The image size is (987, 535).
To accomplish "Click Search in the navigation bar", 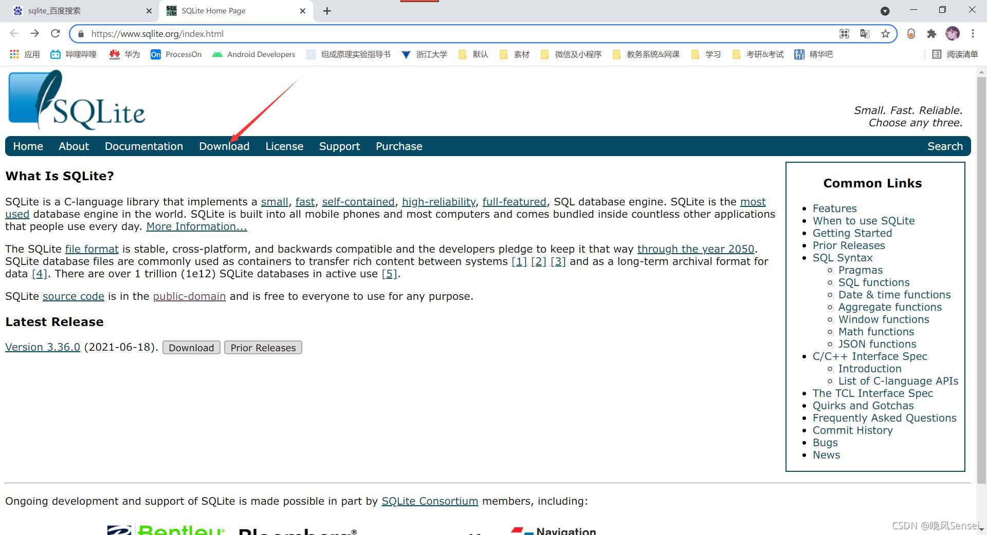I will point(945,146).
